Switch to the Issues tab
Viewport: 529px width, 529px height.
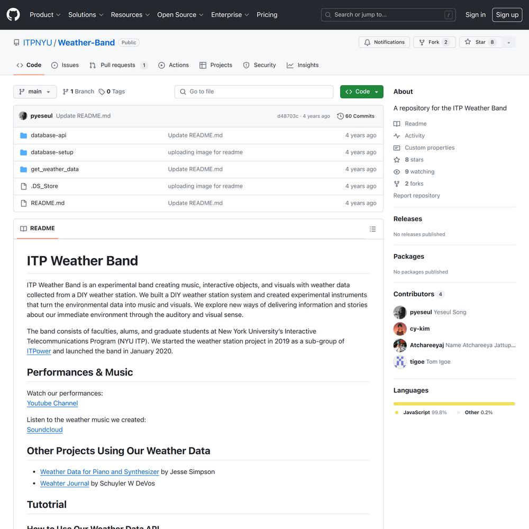[x=65, y=65]
